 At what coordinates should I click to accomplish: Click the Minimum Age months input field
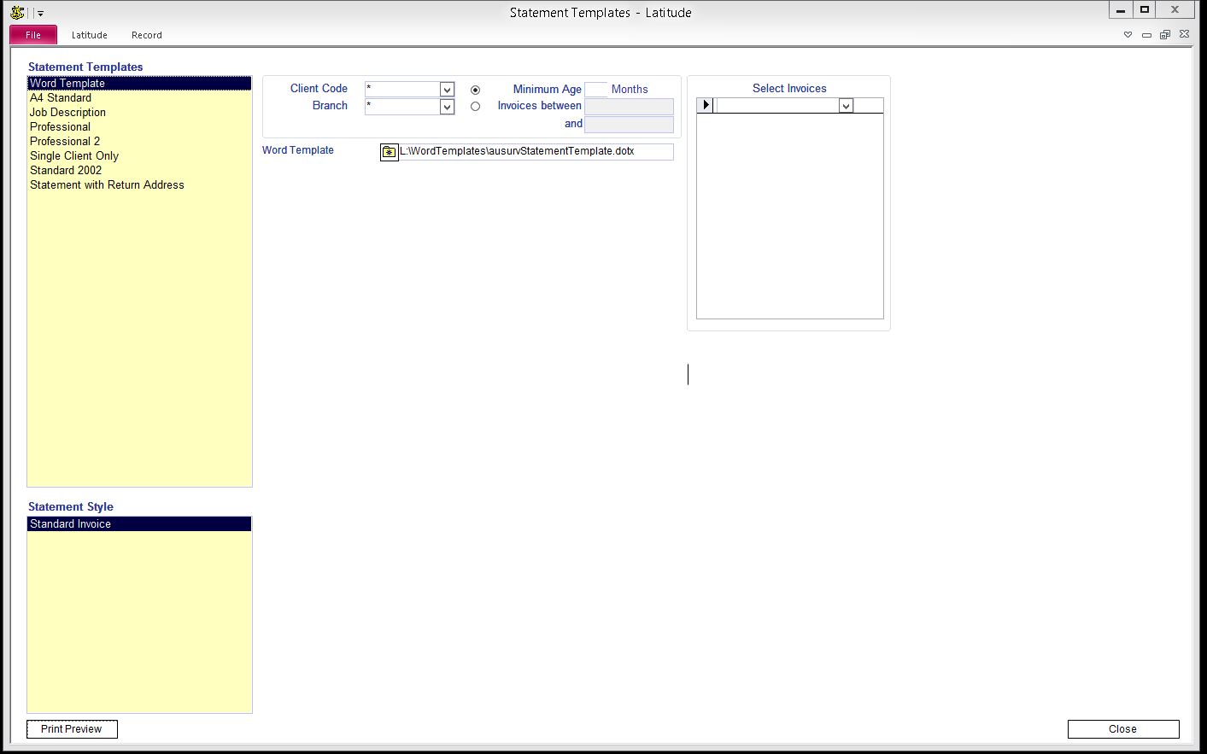pyautogui.click(x=595, y=90)
